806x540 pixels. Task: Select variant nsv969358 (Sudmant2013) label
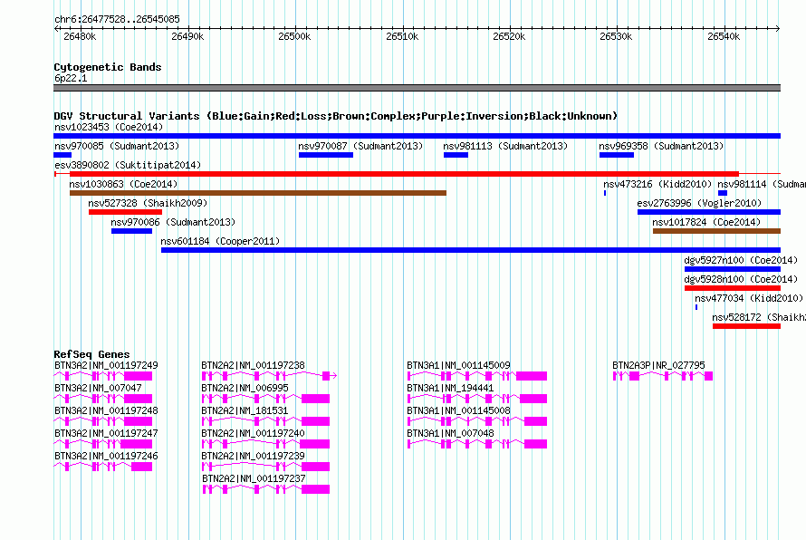tap(661, 146)
